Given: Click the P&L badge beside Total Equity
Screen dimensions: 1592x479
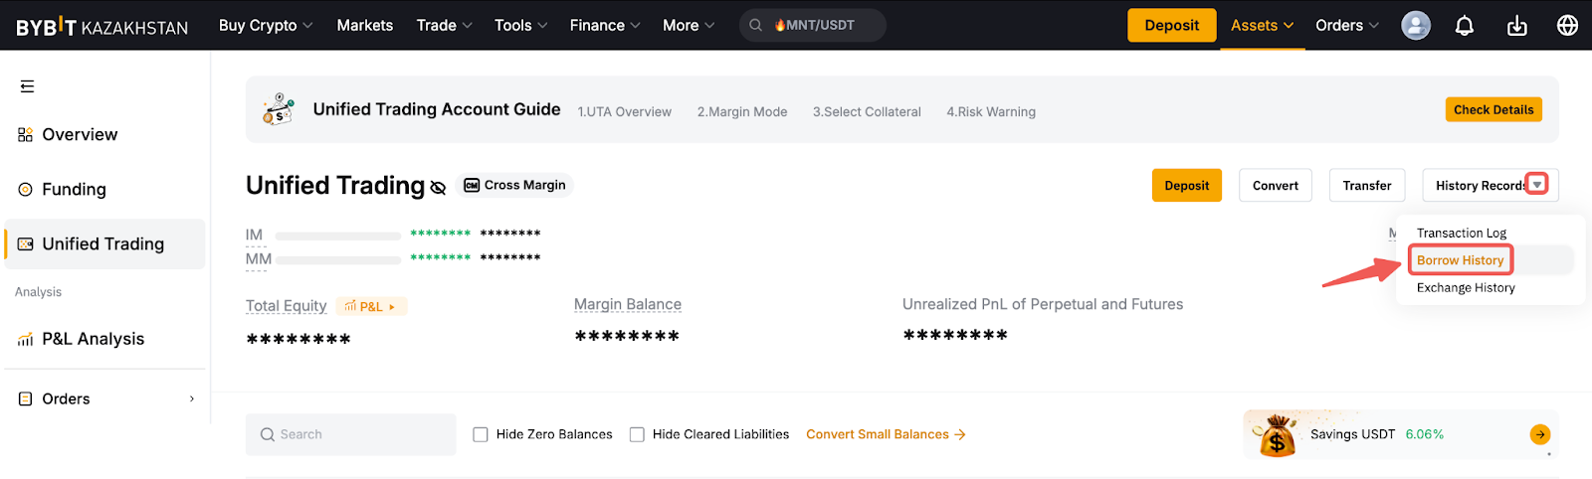Looking at the screenshot, I should [x=371, y=306].
